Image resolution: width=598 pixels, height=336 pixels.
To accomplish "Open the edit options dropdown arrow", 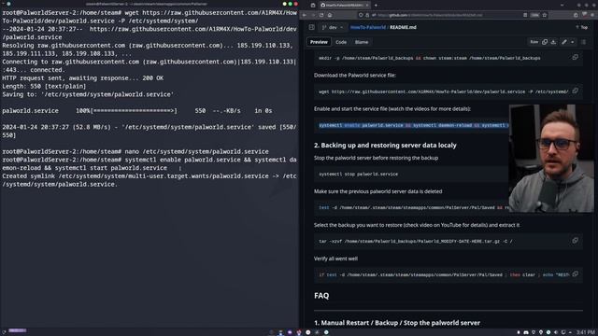I will pyautogui.click(x=573, y=42).
